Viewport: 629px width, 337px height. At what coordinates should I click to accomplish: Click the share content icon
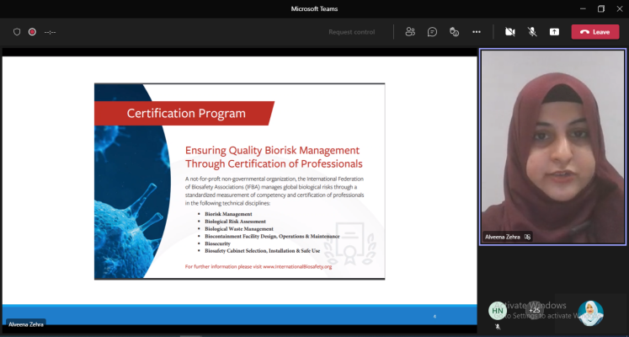[x=554, y=32]
